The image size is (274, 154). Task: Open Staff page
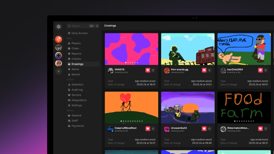(83, 121)
